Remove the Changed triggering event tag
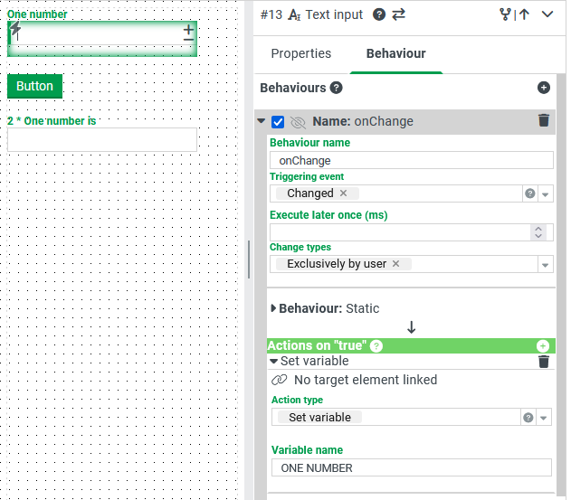Viewport: 571px width, 500px height. coord(343,193)
